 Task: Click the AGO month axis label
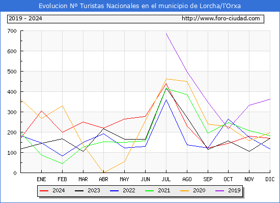click(187, 179)
